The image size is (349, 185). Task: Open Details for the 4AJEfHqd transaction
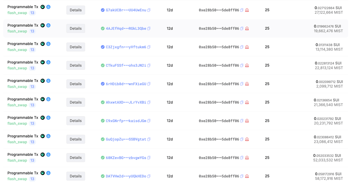(76, 29)
